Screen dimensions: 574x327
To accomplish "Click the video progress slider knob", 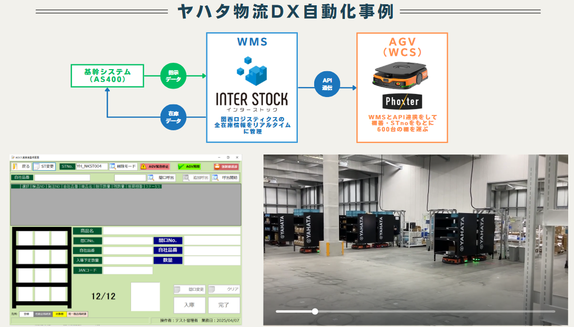I will point(315,311).
